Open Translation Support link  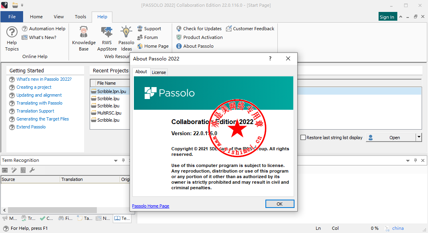pos(35,111)
